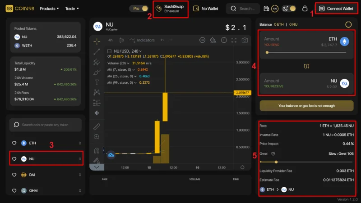Open the NU/USD 240 symbol dropdown
Image resolution: width=361 pixels, height=203 pixels.
128,51
